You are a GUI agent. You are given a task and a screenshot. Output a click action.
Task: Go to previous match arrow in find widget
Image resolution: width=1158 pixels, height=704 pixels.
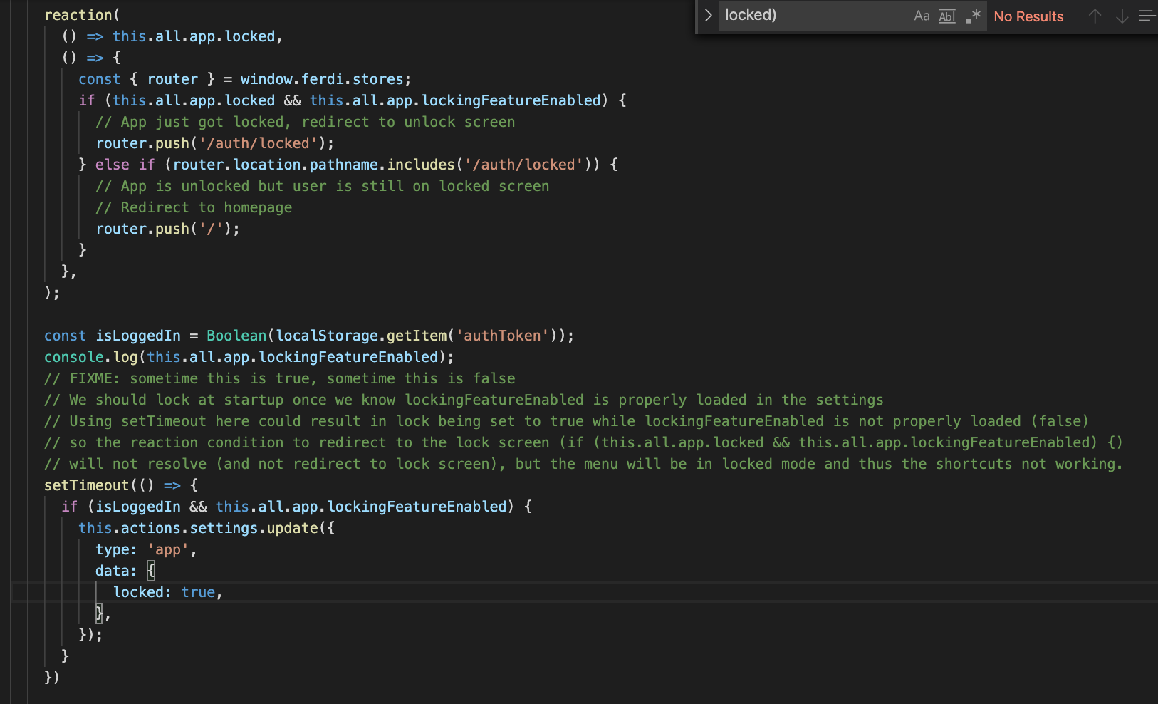[1095, 16]
